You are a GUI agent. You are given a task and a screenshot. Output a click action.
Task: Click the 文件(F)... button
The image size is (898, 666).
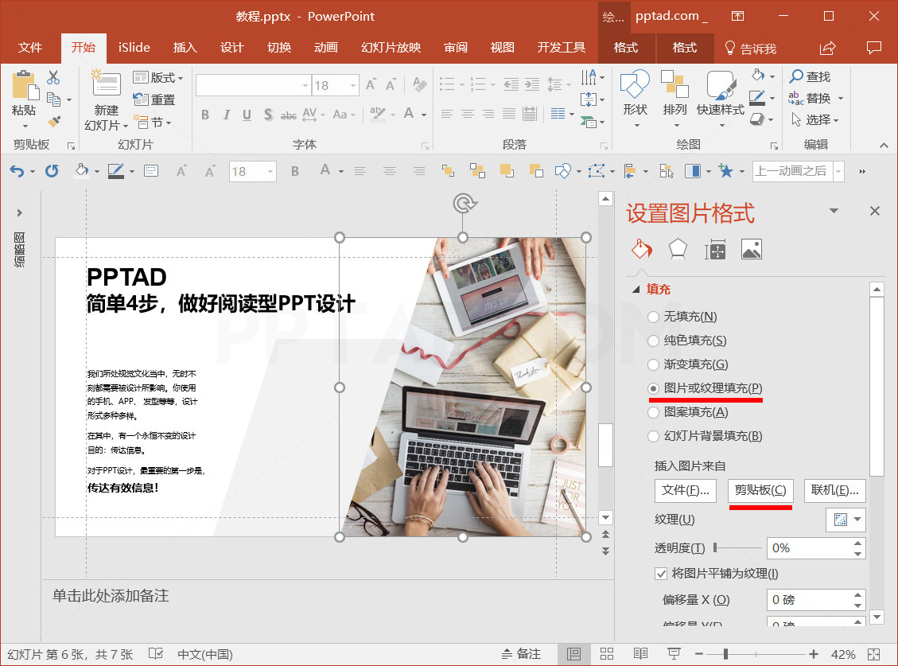686,490
